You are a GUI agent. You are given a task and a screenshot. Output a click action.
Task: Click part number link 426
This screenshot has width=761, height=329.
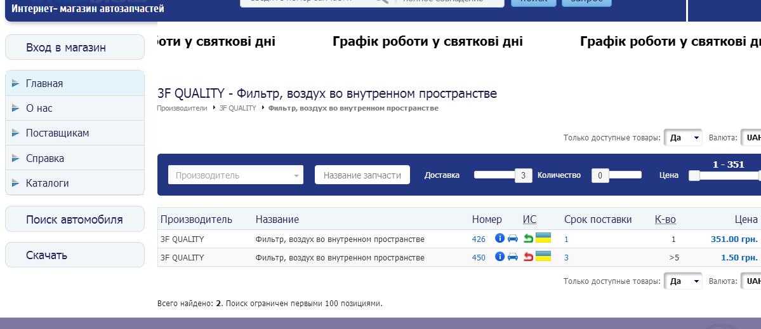(x=479, y=239)
